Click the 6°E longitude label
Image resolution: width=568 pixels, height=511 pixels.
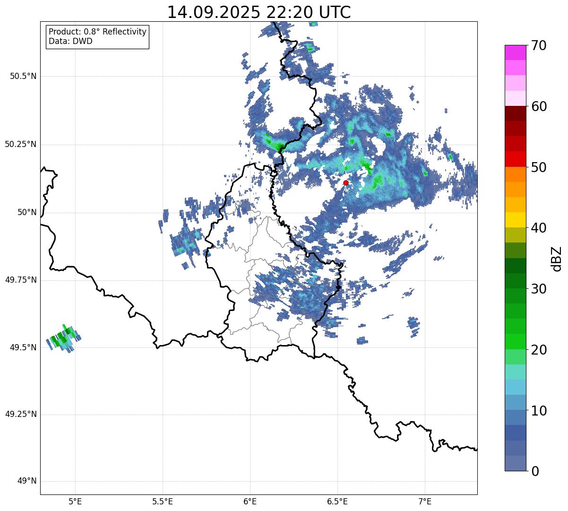[x=250, y=501]
